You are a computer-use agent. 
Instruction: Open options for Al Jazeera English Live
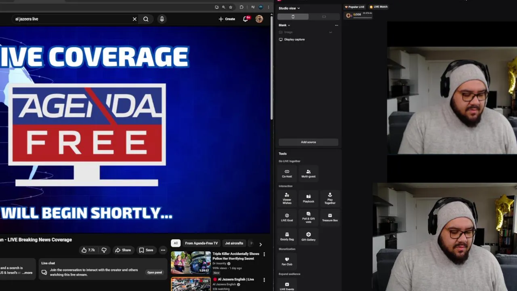(264, 280)
